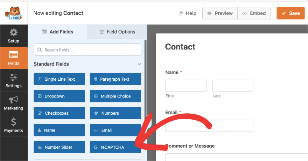Open the Payments dollar panel

point(14,126)
